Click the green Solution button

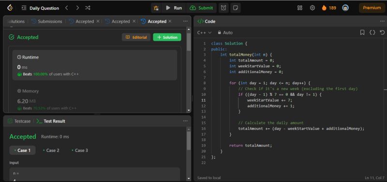click(167, 37)
